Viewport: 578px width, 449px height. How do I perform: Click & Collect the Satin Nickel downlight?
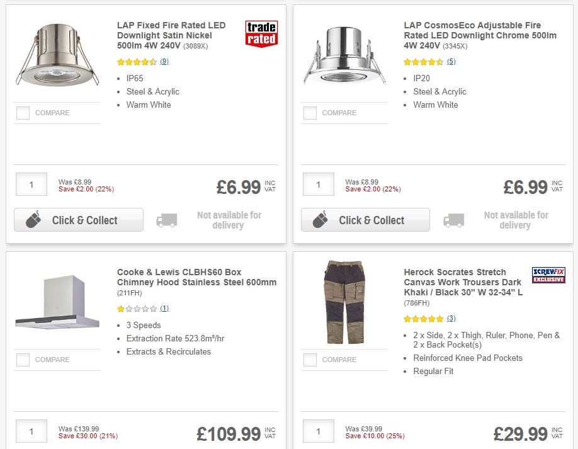pyautogui.click(x=79, y=220)
